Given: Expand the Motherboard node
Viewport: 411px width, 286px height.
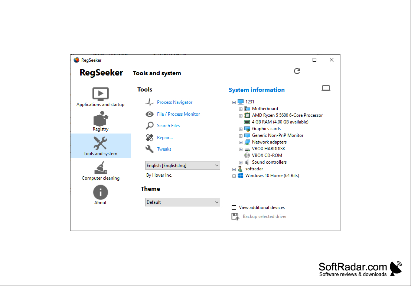Looking at the screenshot, I should click(241, 109).
